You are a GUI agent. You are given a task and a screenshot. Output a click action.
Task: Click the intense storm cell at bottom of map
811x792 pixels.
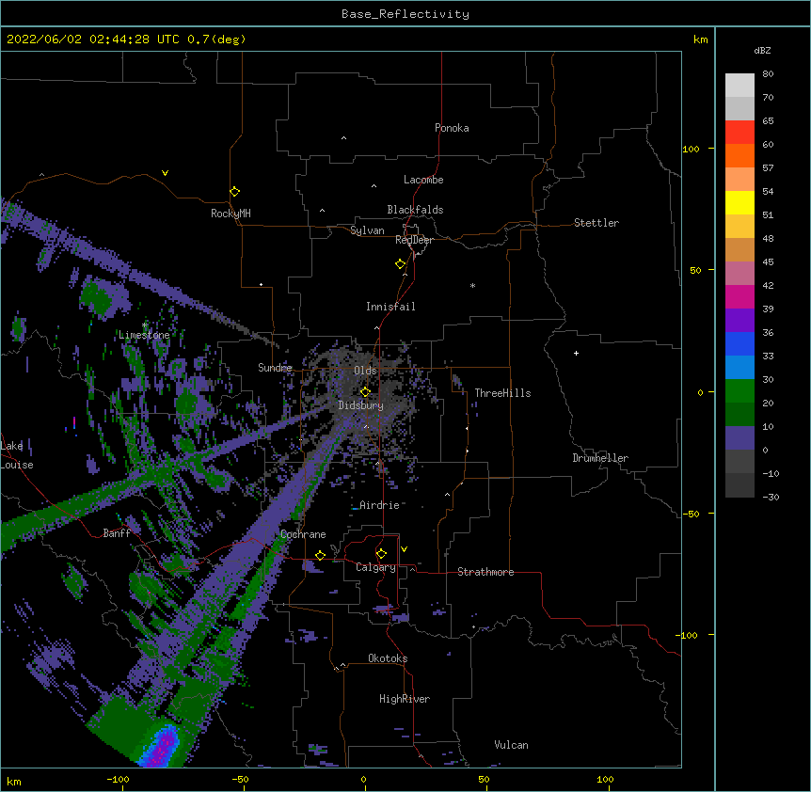click(x=162, y=747)
